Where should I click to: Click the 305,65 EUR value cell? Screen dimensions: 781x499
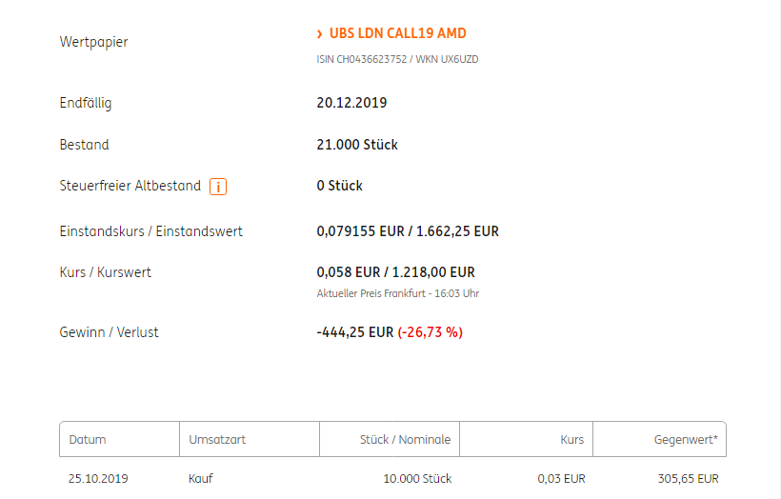coord(688,478)
